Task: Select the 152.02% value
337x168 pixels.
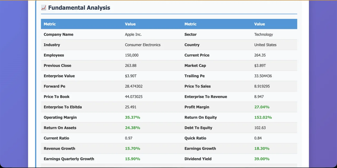Action: pyautogui.click(x=263, y=117)
